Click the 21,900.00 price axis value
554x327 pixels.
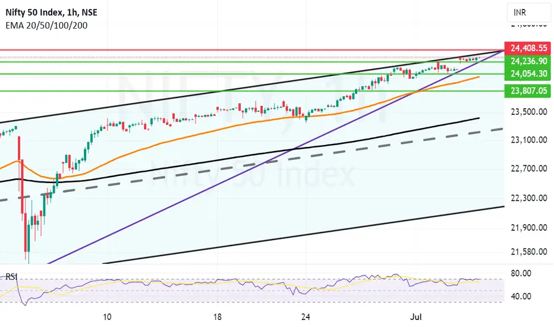[x=529, y=228]
